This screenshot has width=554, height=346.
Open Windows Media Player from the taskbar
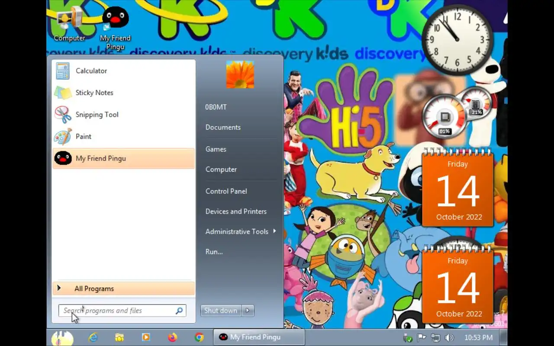[x=146, y=337]
